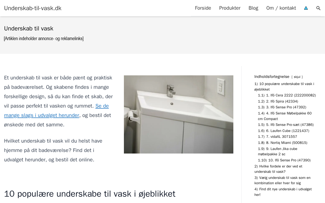Jump to Nortiq Miami (500815) entry
Image resolution: width=325 pixels, height=203 pixels.
tap(283, 143)
